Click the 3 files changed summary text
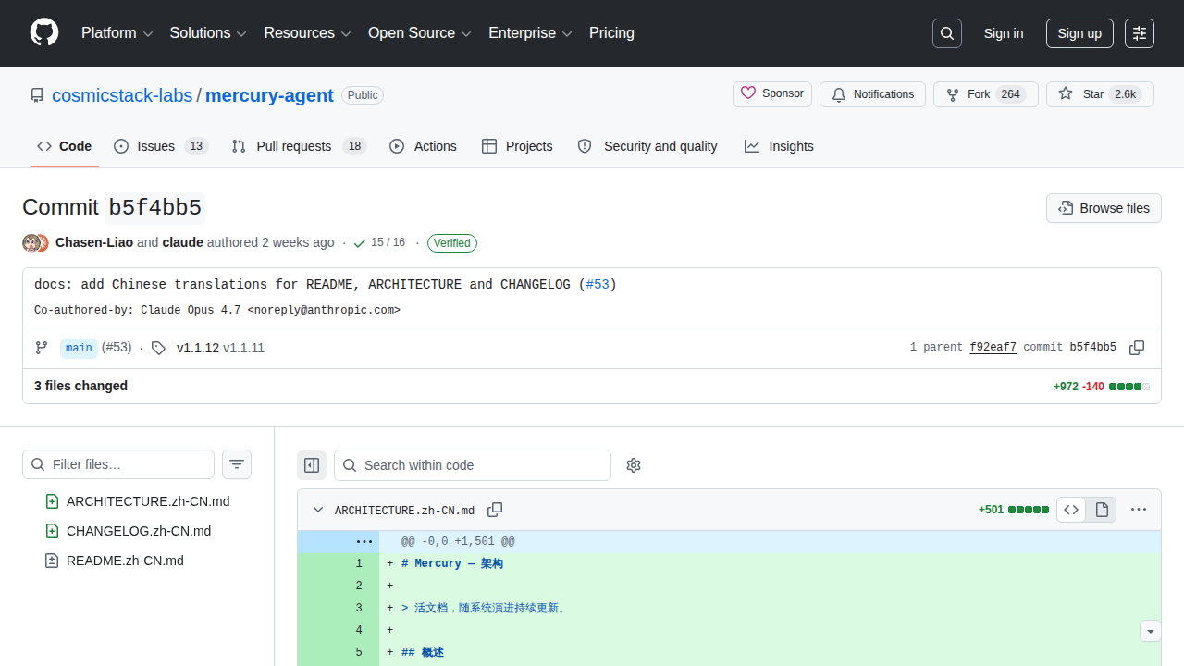 (81, 386)
